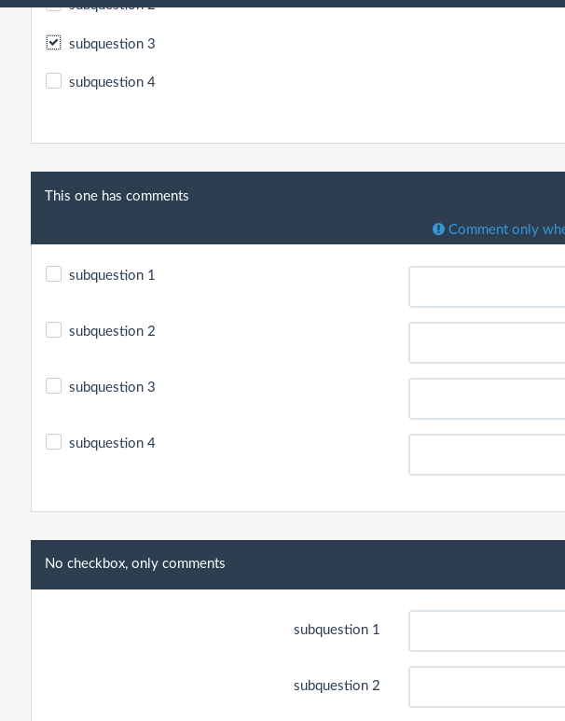Focus subquestion 1 field in "No checkbox, only comments"
565x721 pixels.
(x=487, y=631)
